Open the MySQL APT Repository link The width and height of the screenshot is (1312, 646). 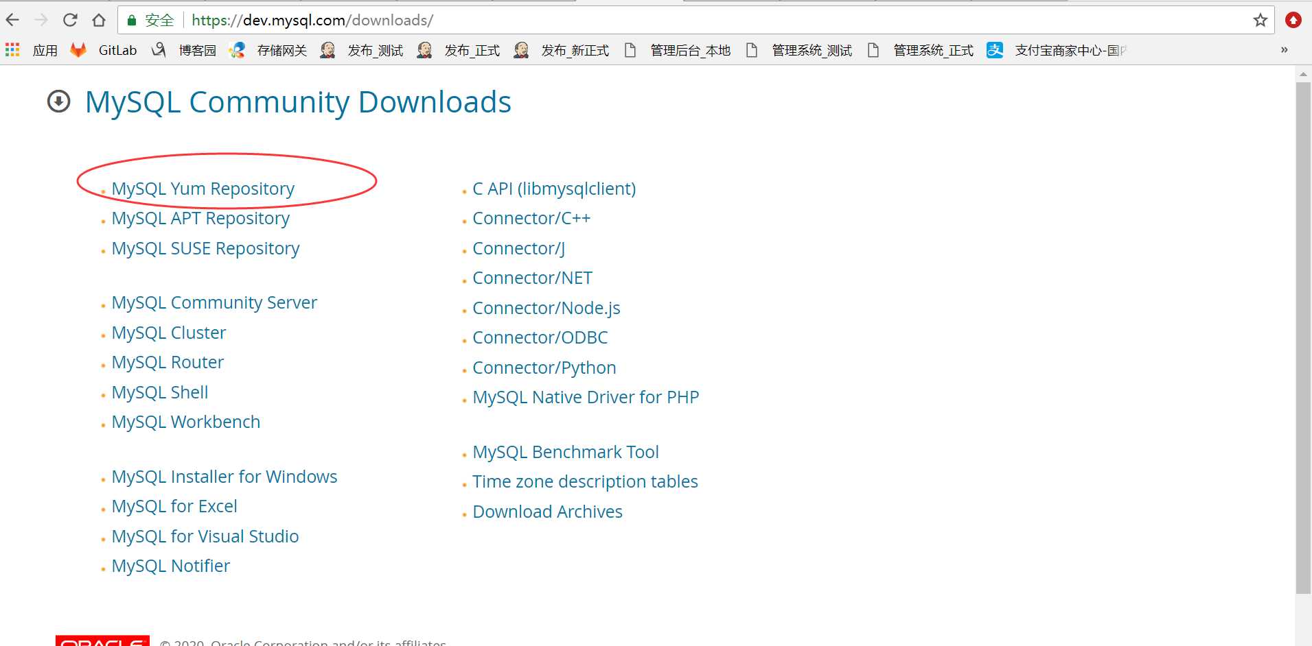[200, 218]
